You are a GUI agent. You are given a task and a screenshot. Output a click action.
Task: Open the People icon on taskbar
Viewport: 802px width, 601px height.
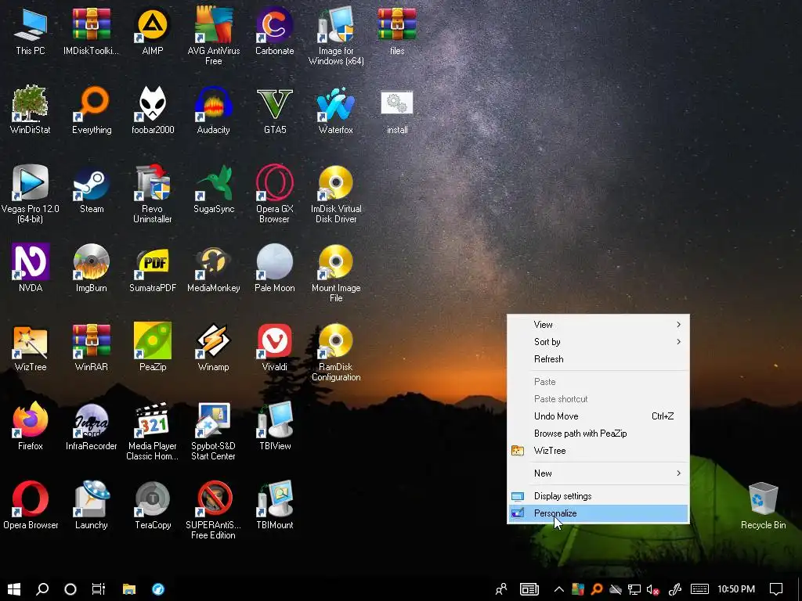coord(501,589)
